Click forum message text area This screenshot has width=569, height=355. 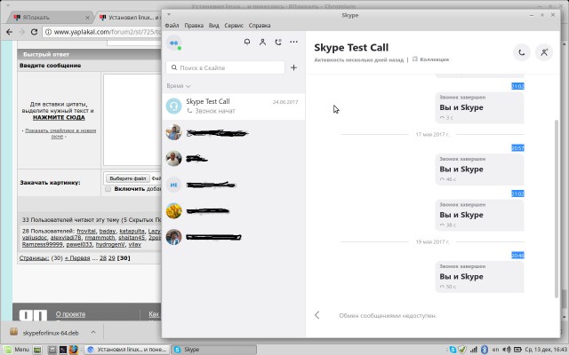(132, 120)
